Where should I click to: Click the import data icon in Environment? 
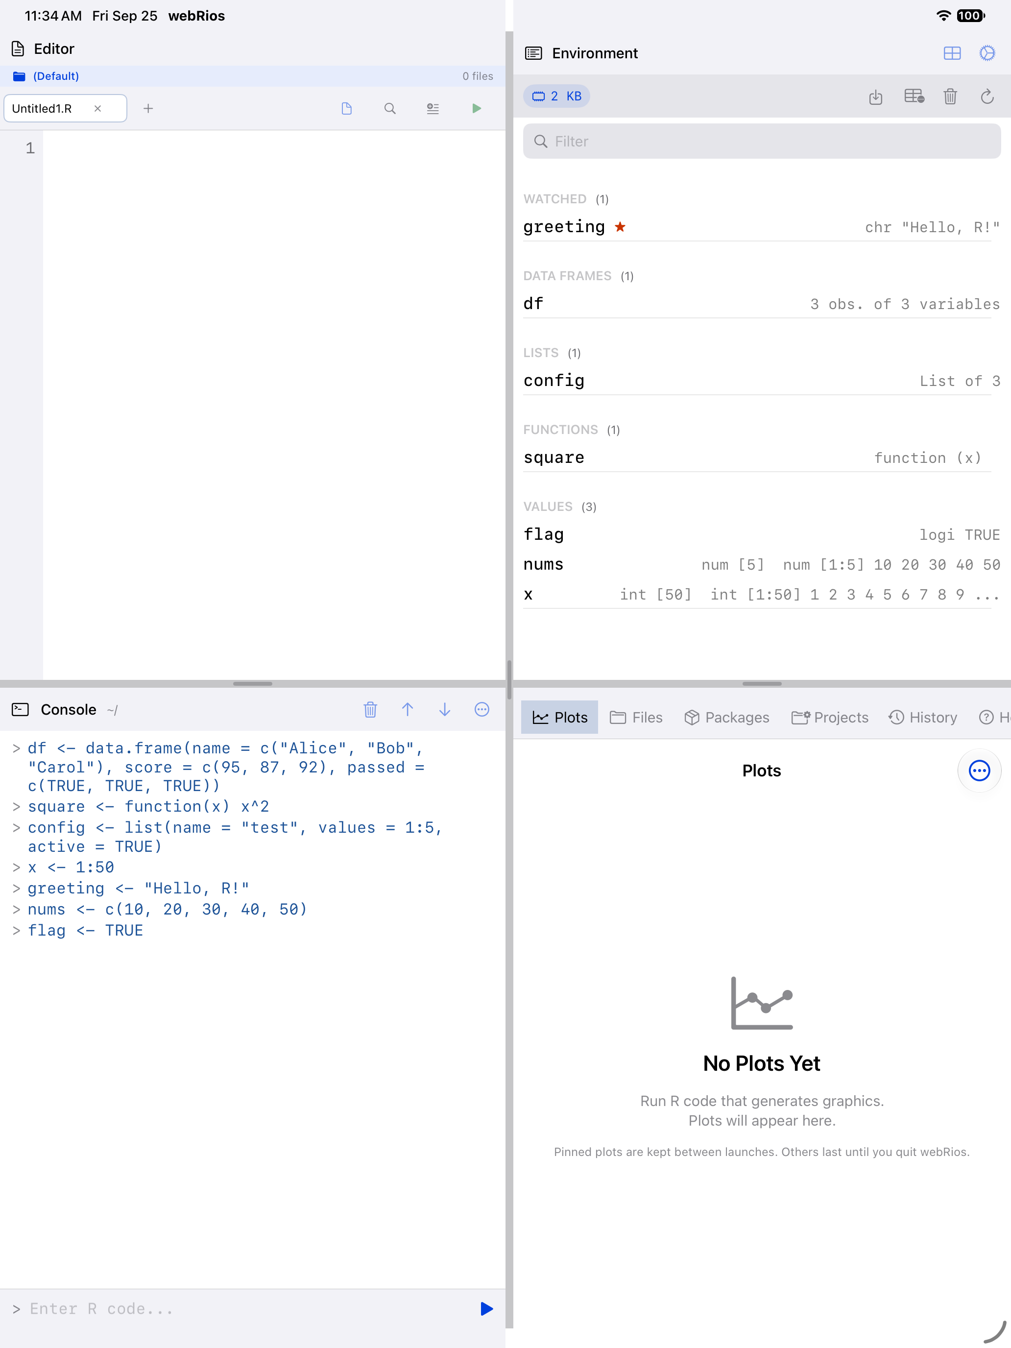tap(876, 96)
